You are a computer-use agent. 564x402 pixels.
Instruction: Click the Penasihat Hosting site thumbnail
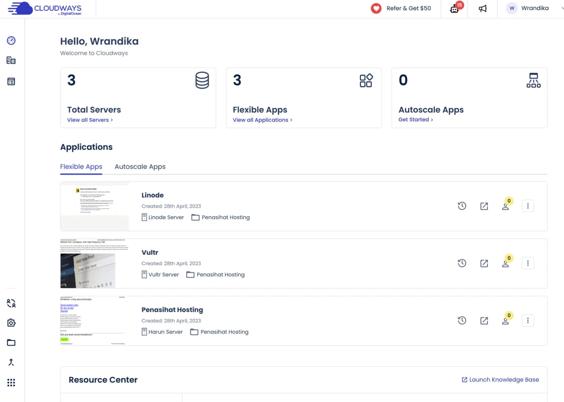coord(94,320)
